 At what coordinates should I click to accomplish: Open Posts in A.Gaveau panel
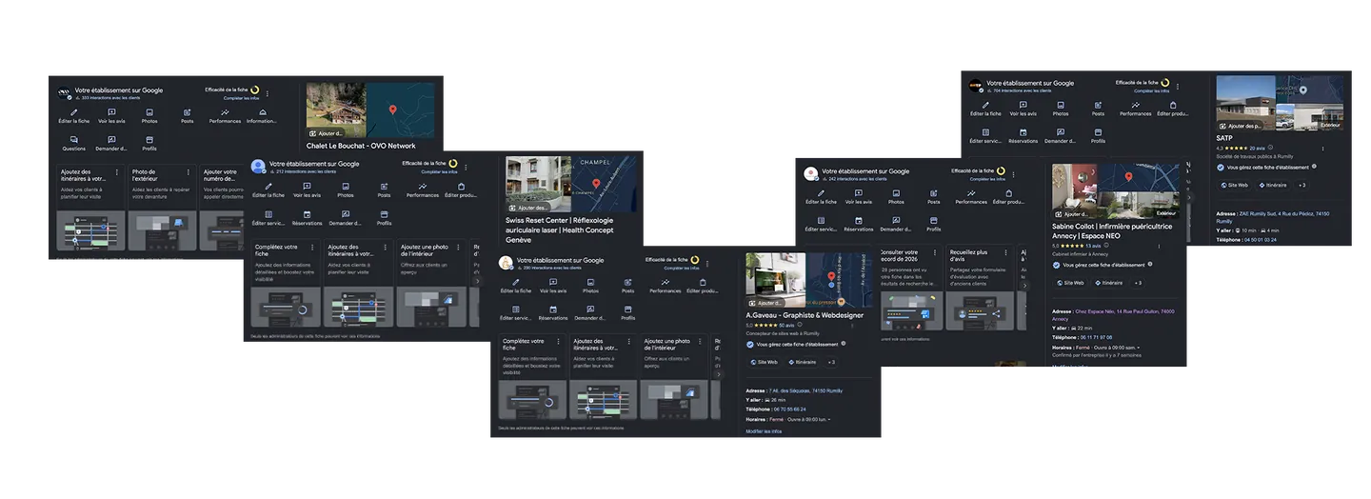coord(627,286)
